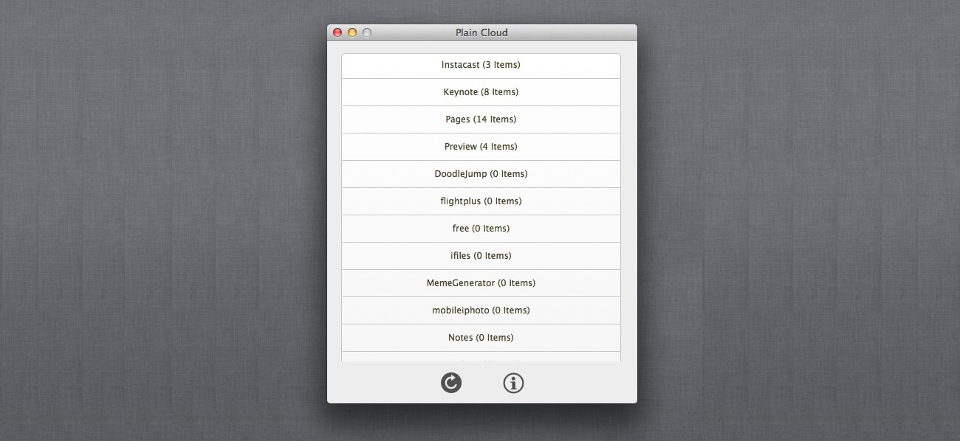Viewport: 960px width, 441px height.
Task: Select Keynote (8 Items)
Action: click(x=481, y=92)
